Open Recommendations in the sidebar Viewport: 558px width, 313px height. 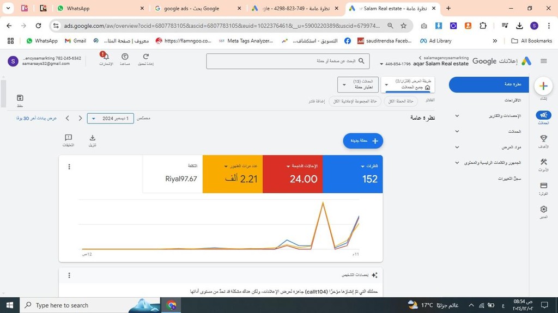coord(512,100)
